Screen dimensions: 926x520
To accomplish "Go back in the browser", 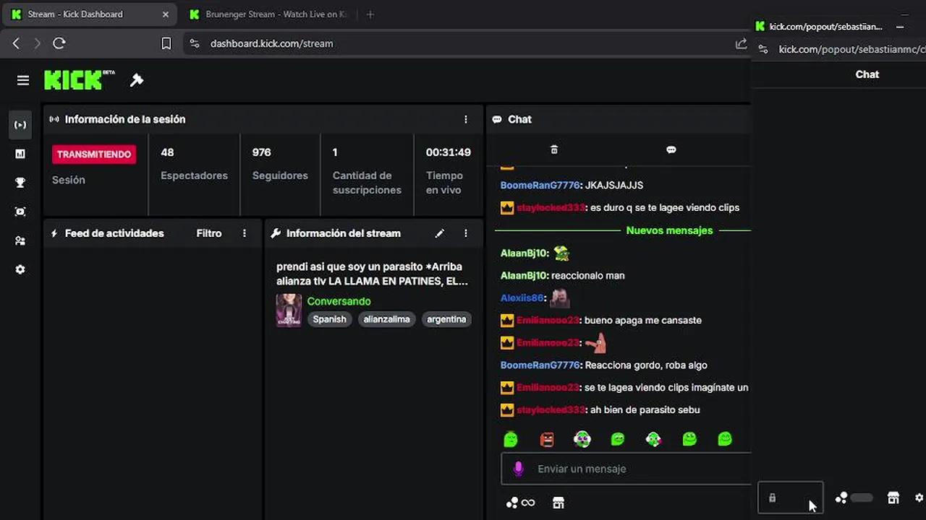I will click(x=16, y=43).
